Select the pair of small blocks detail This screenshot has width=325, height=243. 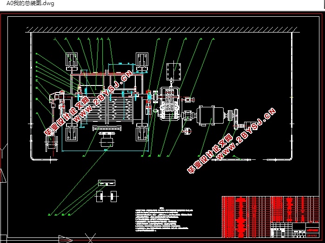[107, 197]
